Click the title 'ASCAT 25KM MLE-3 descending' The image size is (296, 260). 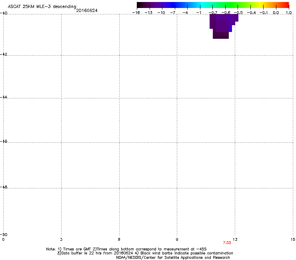[x=42, y=6]
